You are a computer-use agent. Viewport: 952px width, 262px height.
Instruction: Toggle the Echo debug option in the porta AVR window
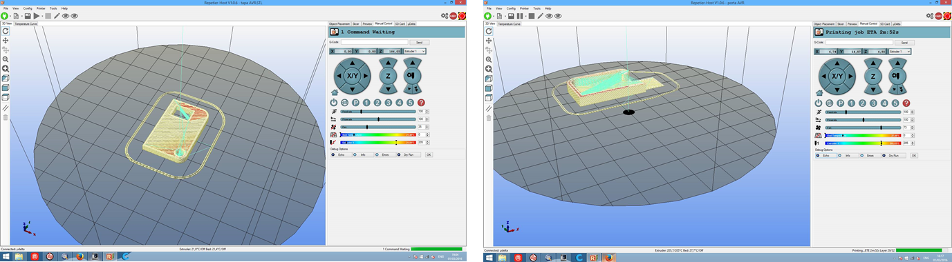[825, 155]
